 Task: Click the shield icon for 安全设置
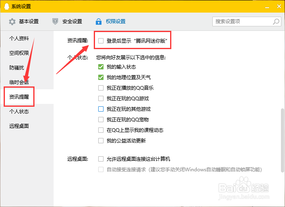tap(55, 22)
